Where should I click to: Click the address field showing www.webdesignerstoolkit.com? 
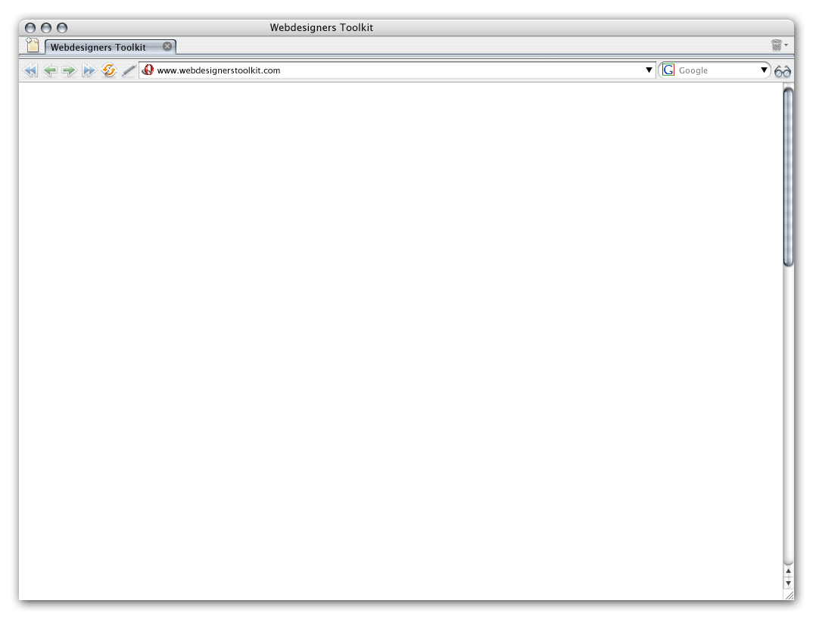(397, 70)
